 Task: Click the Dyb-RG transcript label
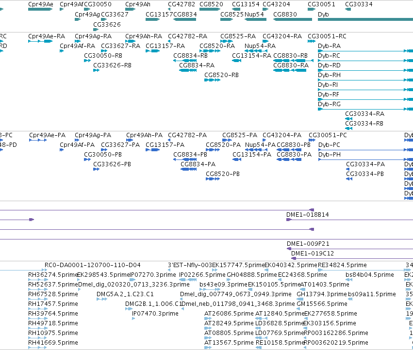click(329, 105)
